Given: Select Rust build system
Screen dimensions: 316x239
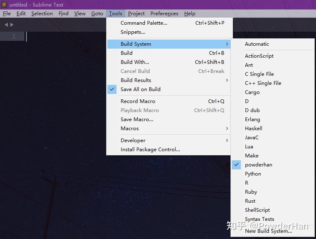Looking at the screenshot, I should (273, 201).
